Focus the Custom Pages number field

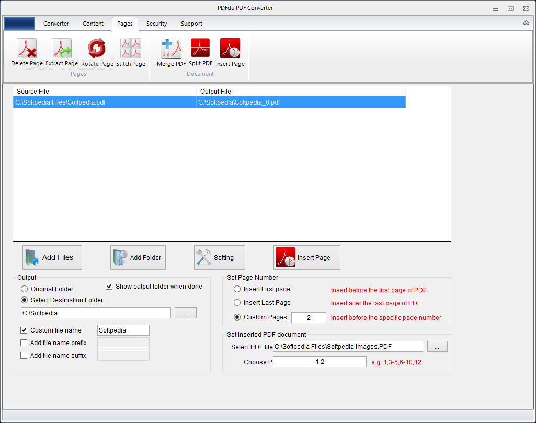[309, 318]
